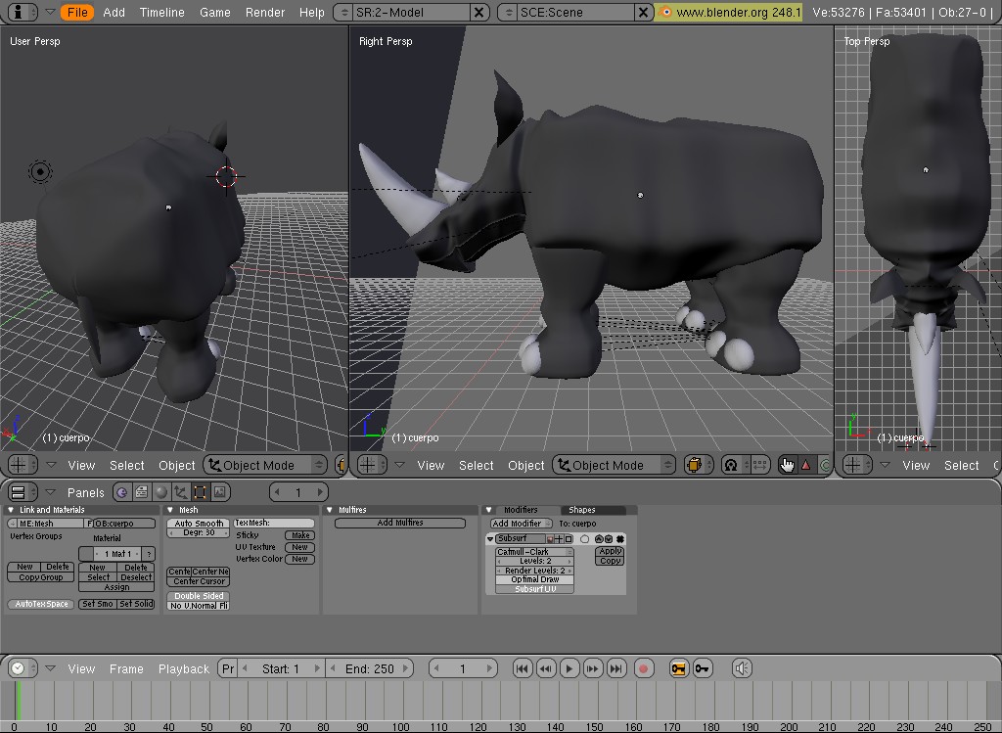Viewport: 1002px width, 733px height.
Task: Skip to previous keyframe in timeline
Action: [x=546, y=668]
